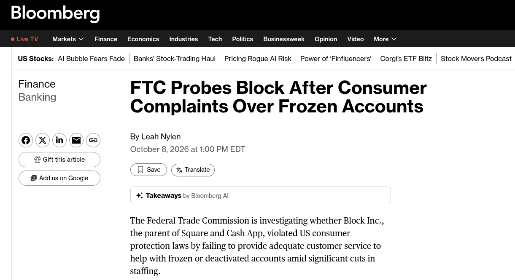Click the Bloomberg logo
Viewport: 515px width, 280px height.
55,14
